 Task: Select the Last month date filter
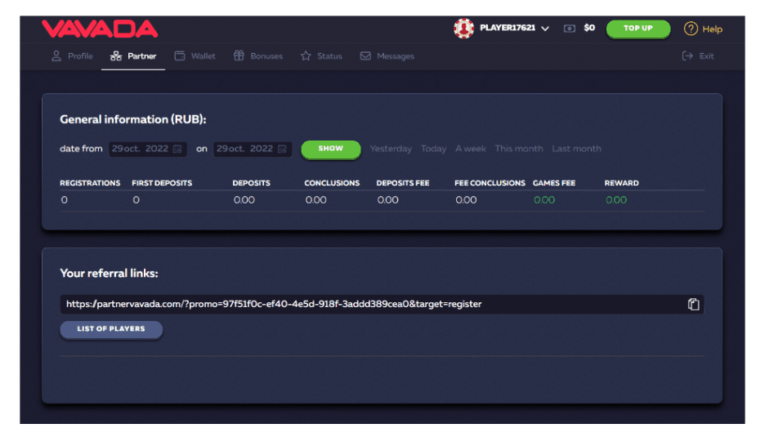577,149
